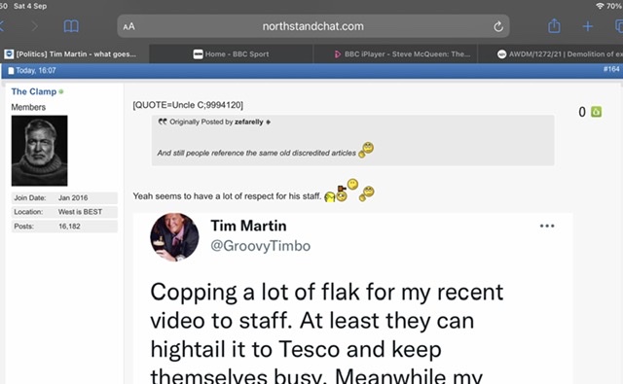
Task: Click the green thumbs-up like icon
Action: pos(596,112)
